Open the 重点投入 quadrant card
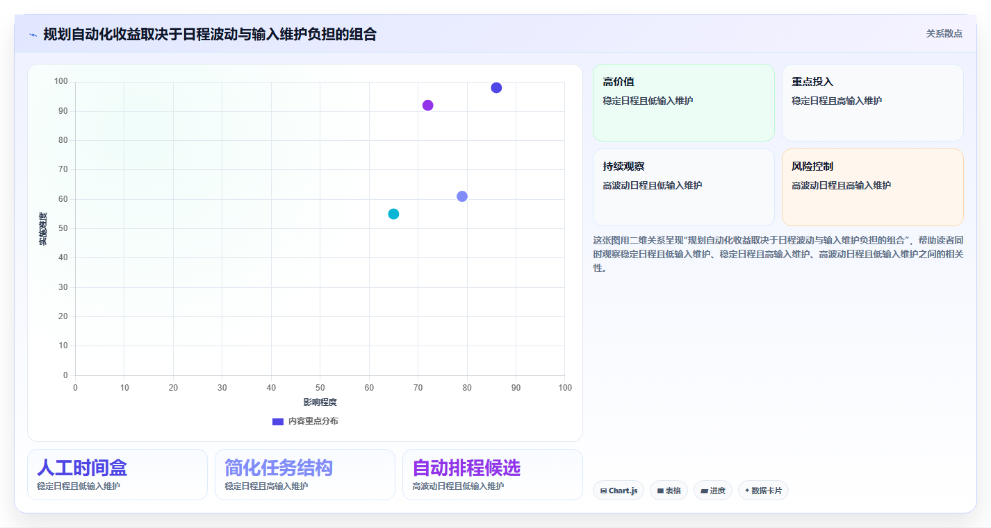Image resolution: width=991 pixels, height=528 pixels. point(872,103)
